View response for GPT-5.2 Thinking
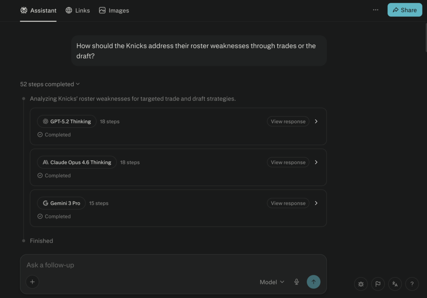The image size is (427, 298). coord(288,122)
